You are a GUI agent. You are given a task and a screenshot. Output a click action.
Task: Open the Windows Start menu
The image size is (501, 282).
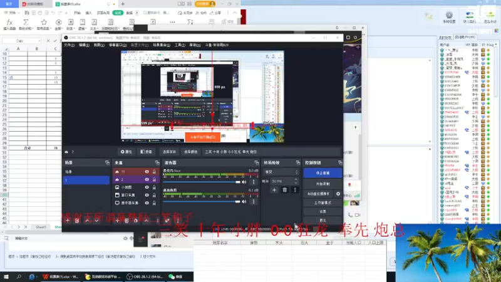(x=6, y=276)
